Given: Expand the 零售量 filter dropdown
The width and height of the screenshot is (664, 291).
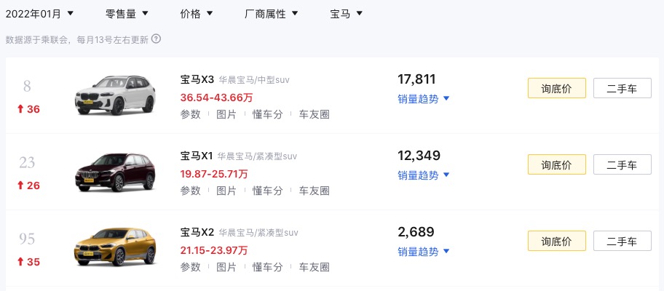Looking at the screenshot, I should pos(127,14).
